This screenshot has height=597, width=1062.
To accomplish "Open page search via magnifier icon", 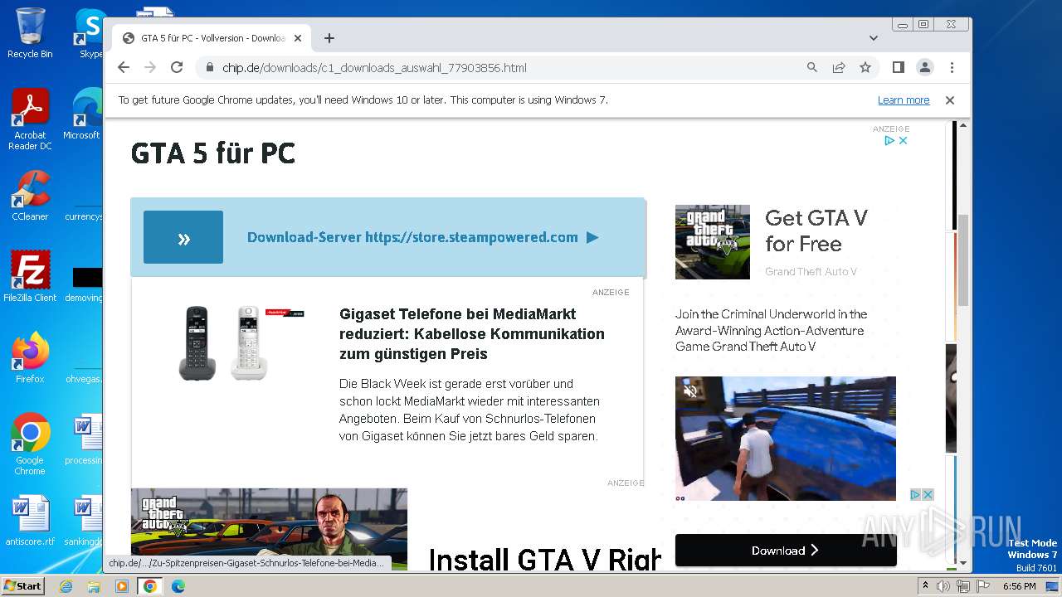I will (812, 67).
